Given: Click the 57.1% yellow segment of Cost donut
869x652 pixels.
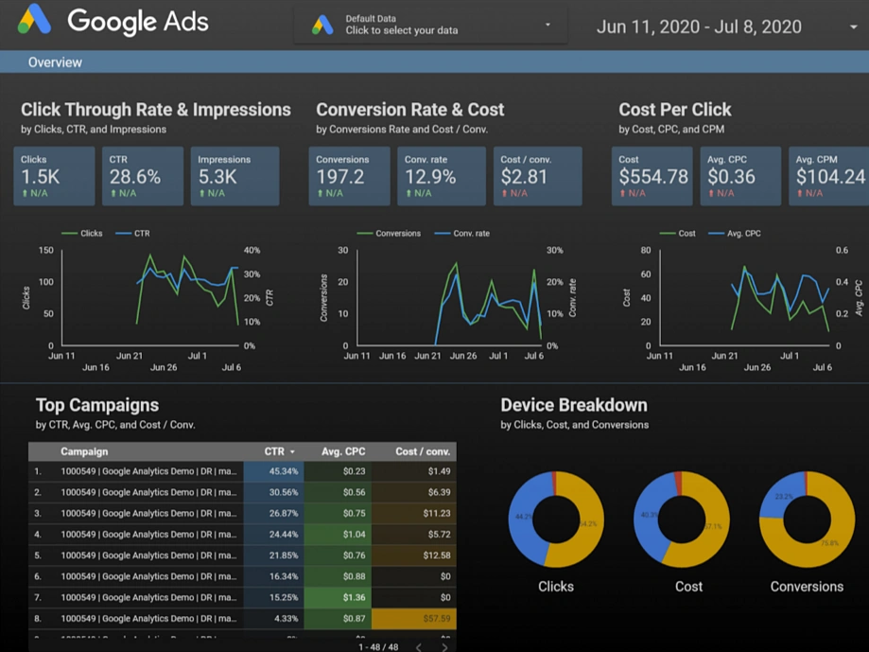Looking at the screenshot, I should (x=714, y=527).
